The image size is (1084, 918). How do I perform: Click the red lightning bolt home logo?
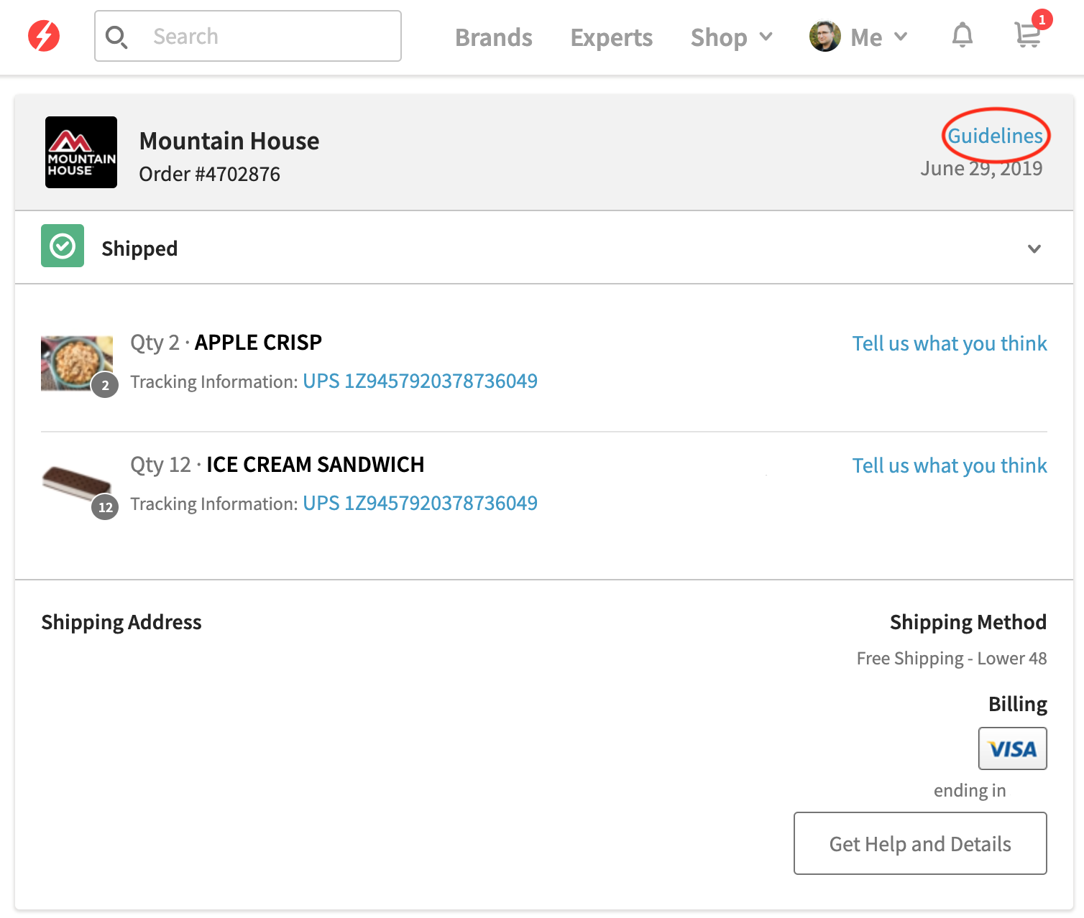(44, 36)
